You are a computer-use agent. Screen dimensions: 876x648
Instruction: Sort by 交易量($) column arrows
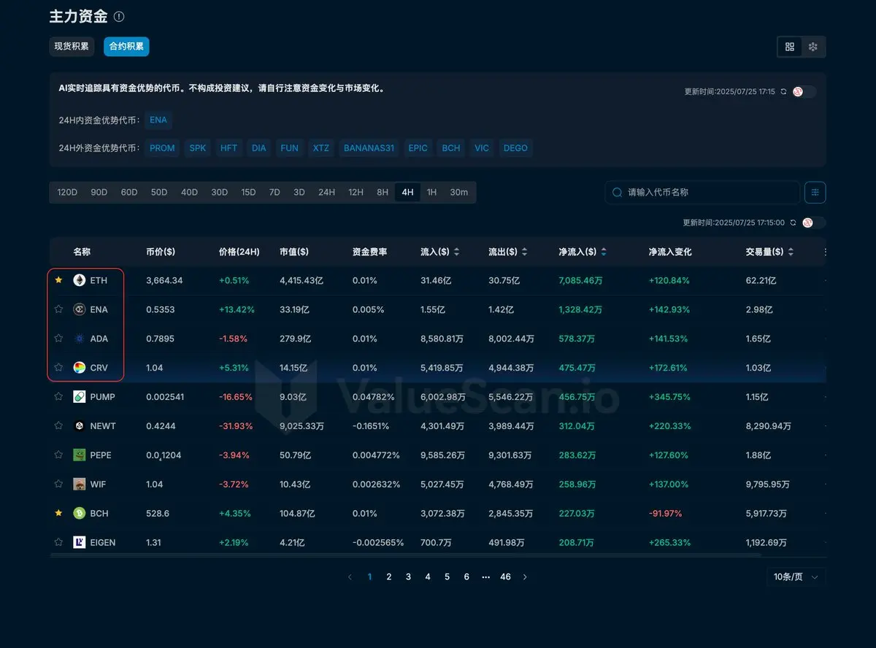791,252
